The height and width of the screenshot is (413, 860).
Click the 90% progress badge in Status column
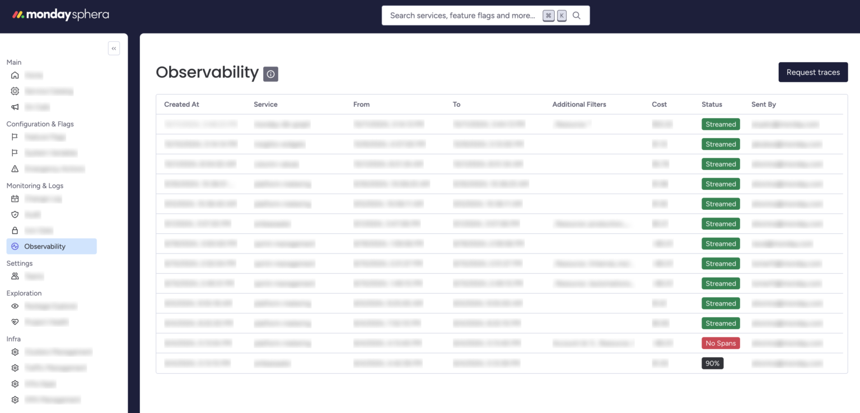(712, 363)
